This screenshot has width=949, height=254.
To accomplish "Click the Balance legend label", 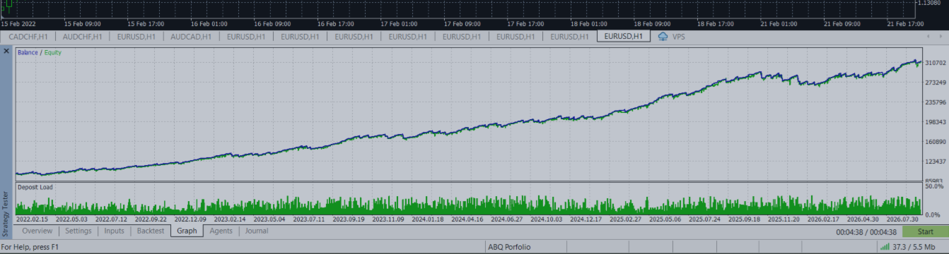I will [28, 52].
